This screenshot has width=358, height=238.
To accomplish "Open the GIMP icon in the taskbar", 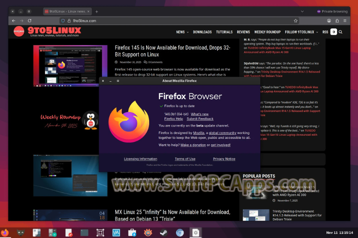I will 20,233.
